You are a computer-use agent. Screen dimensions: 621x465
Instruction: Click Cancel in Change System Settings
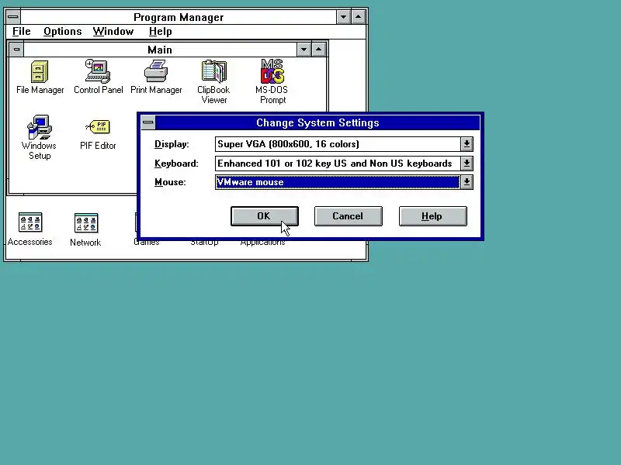[x=348, y=216]
